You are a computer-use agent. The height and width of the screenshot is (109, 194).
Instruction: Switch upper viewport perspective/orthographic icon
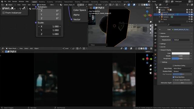[x=151, y=33]
